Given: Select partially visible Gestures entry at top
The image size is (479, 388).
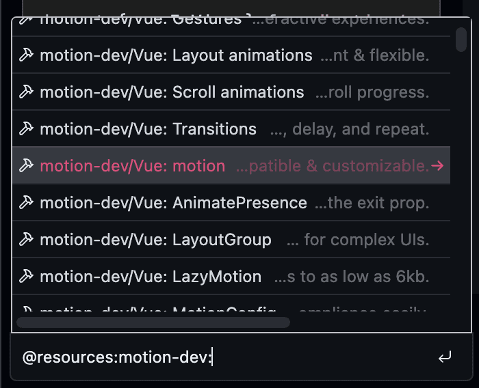Looking at the screenshot, I should (231, 27).
